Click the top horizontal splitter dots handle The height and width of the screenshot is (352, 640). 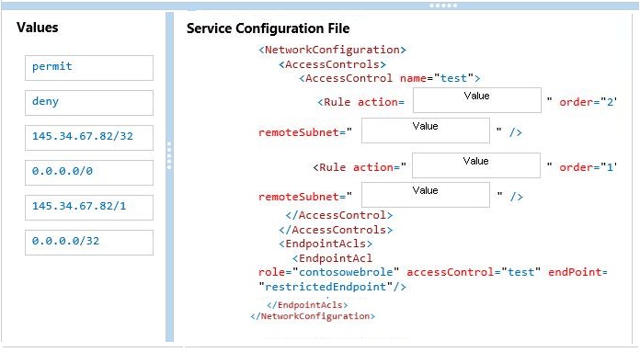(443, 6)
